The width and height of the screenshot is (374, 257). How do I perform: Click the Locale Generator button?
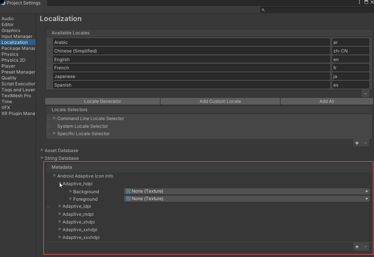pyautogui.click(x=103, y=101)
